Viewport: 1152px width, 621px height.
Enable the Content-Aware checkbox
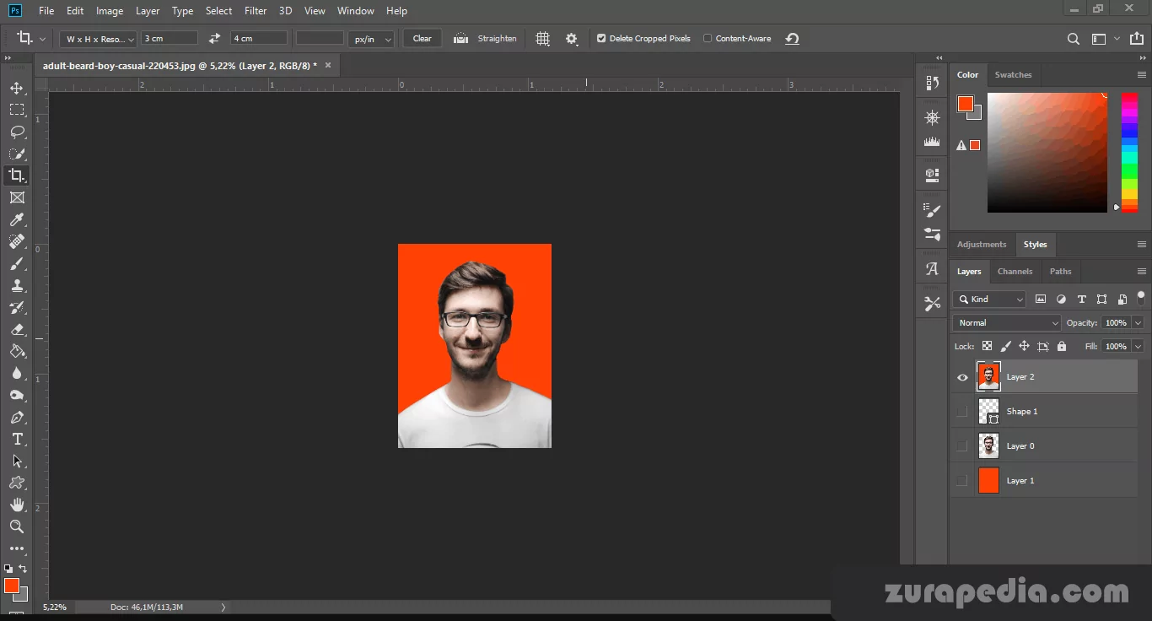point(708,39)
